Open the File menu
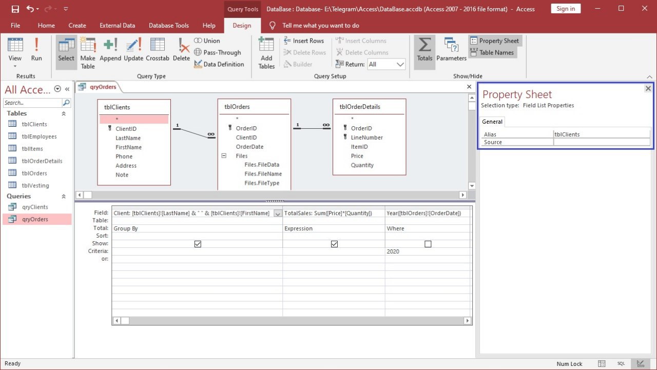 [x=15, y=25]
